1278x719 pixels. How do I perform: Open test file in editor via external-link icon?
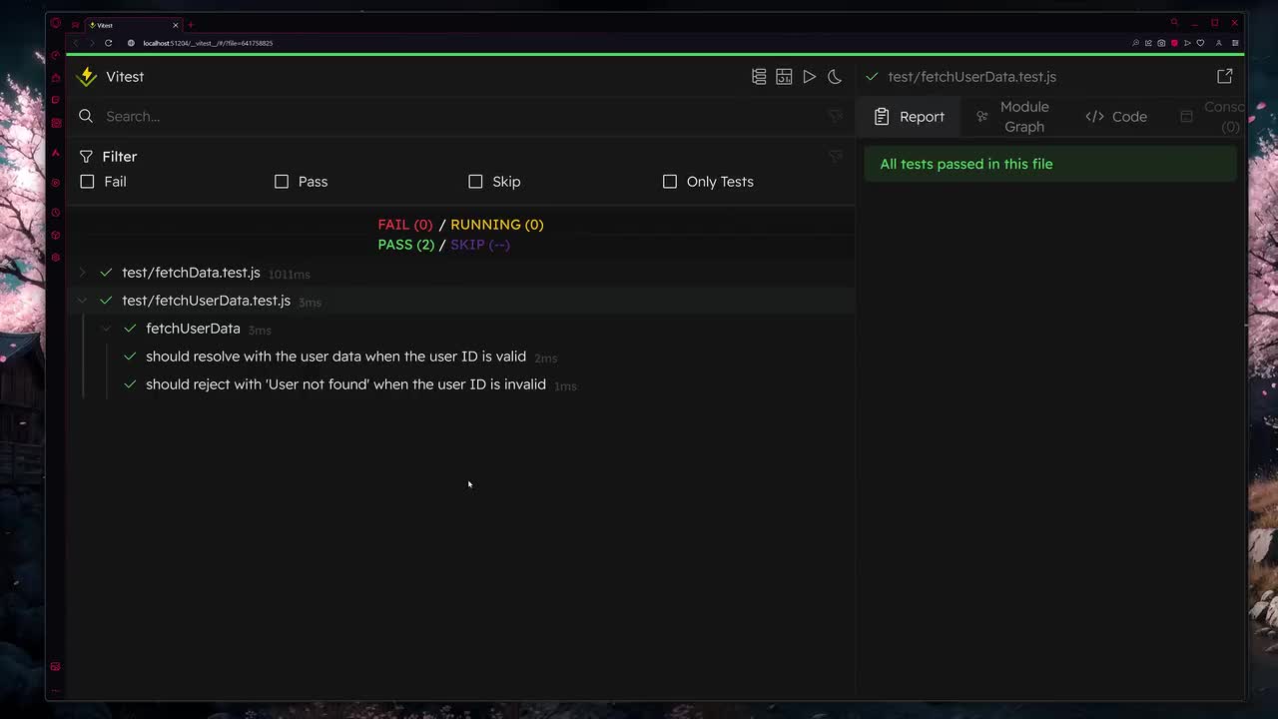tap(1225, 77)
